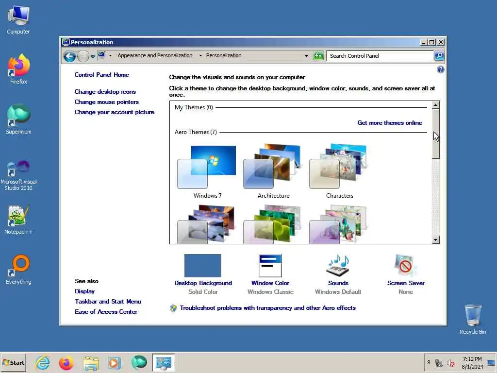497x373 pixels.
Task: Click the Back navigation arrow button
Action: click(69, 56)
